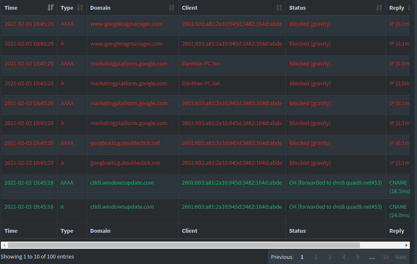Open ctldl.windowsupdate.com in AAAA row
This screenshot has width=417, height=264.
coord(122,182)
